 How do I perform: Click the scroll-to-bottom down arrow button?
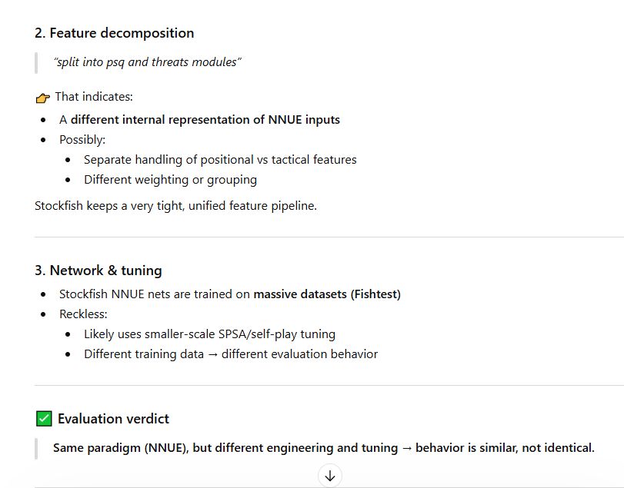click(x=330, y=476)
